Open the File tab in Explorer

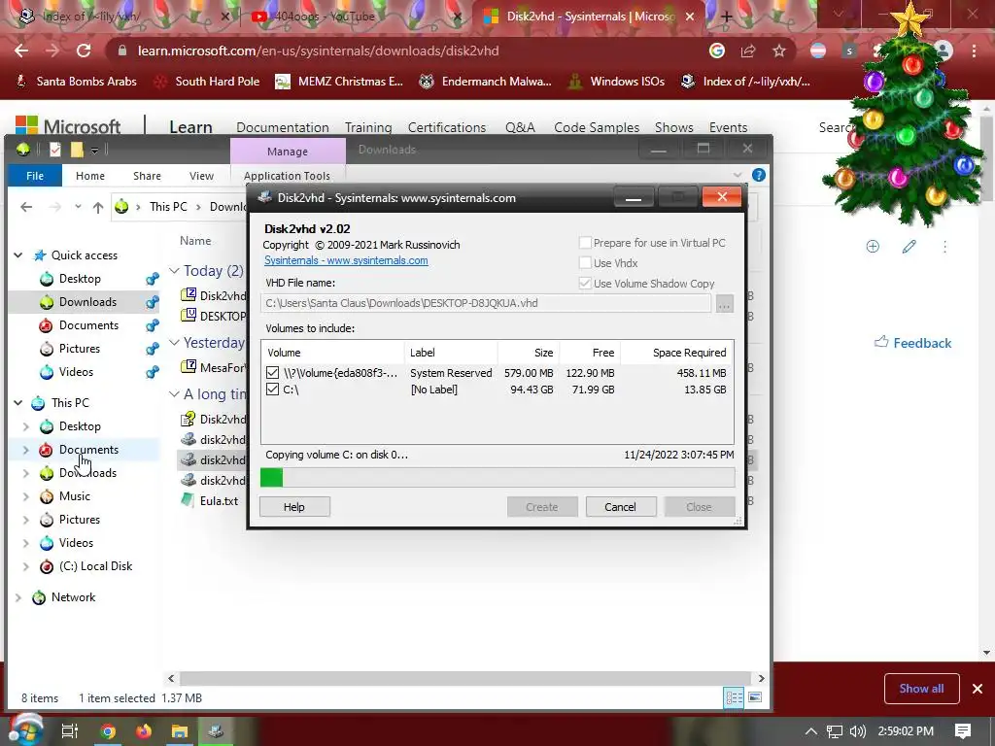tap(35, 176)
